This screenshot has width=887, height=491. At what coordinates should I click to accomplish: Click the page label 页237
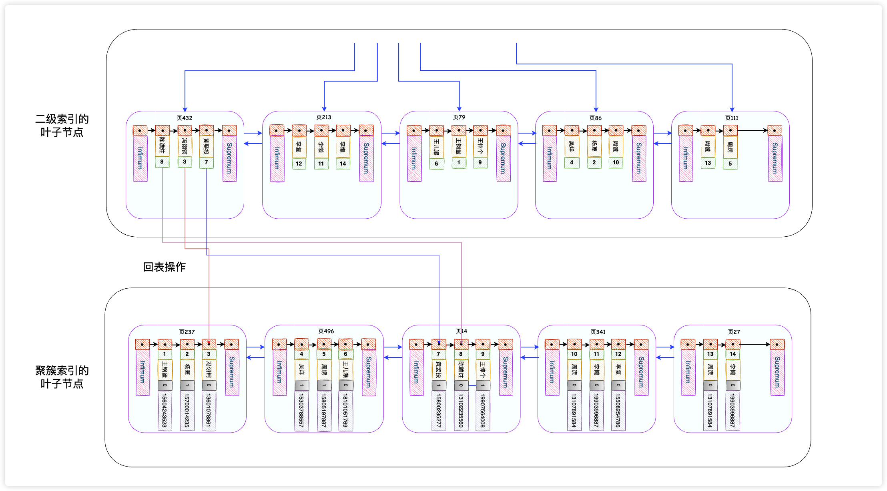[187, 332]
